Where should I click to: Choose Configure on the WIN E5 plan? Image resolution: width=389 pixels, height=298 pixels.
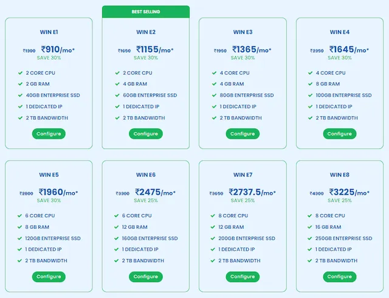(x=49, y=276)
